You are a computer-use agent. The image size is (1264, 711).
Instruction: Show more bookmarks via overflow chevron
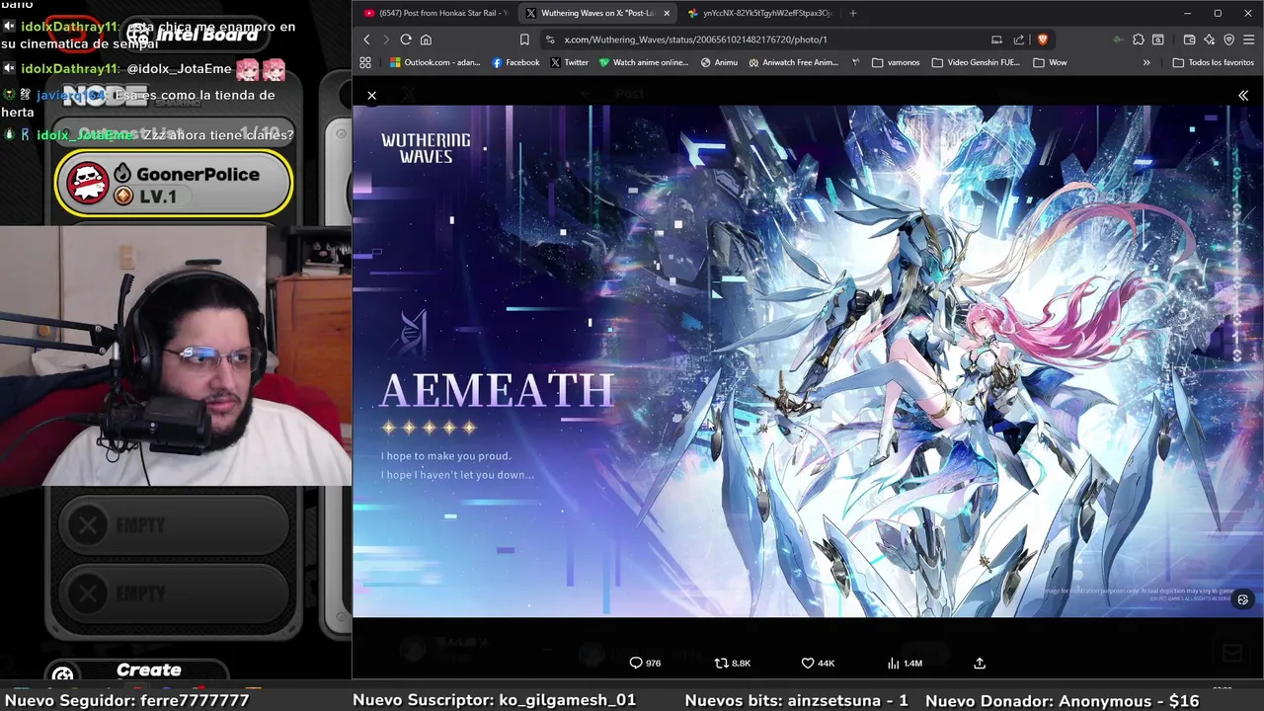click(x=1146, y=62)
